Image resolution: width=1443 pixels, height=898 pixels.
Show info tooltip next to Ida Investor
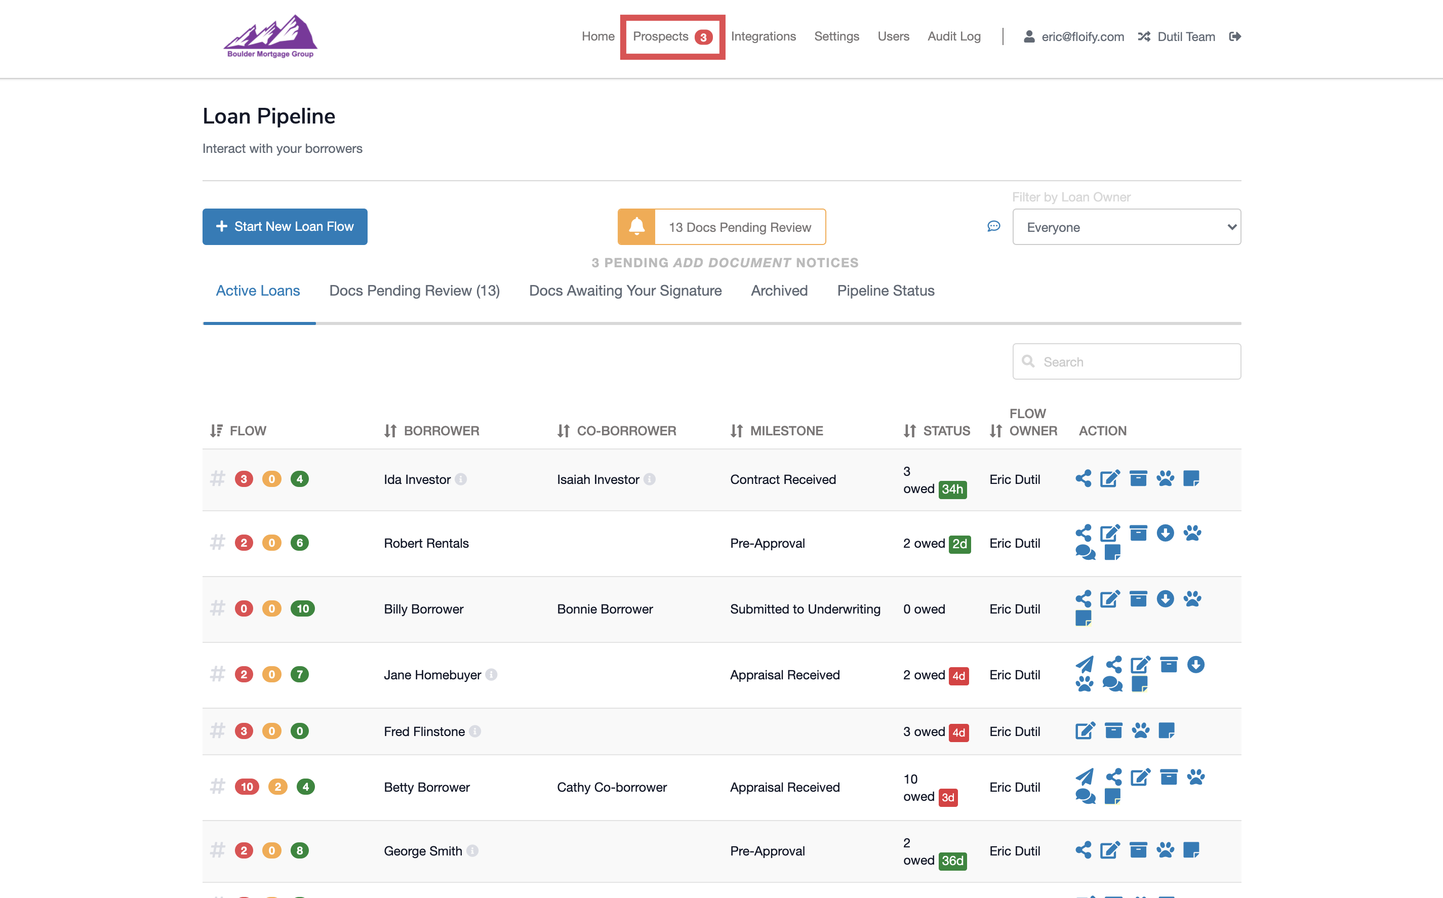pyautogui.click(x=462, y=480)
